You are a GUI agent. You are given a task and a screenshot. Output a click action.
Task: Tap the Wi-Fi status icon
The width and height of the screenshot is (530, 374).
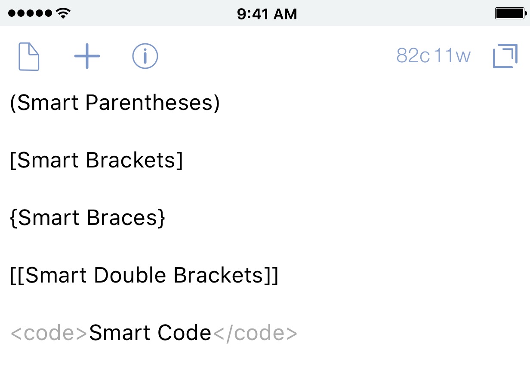[64, 13]
